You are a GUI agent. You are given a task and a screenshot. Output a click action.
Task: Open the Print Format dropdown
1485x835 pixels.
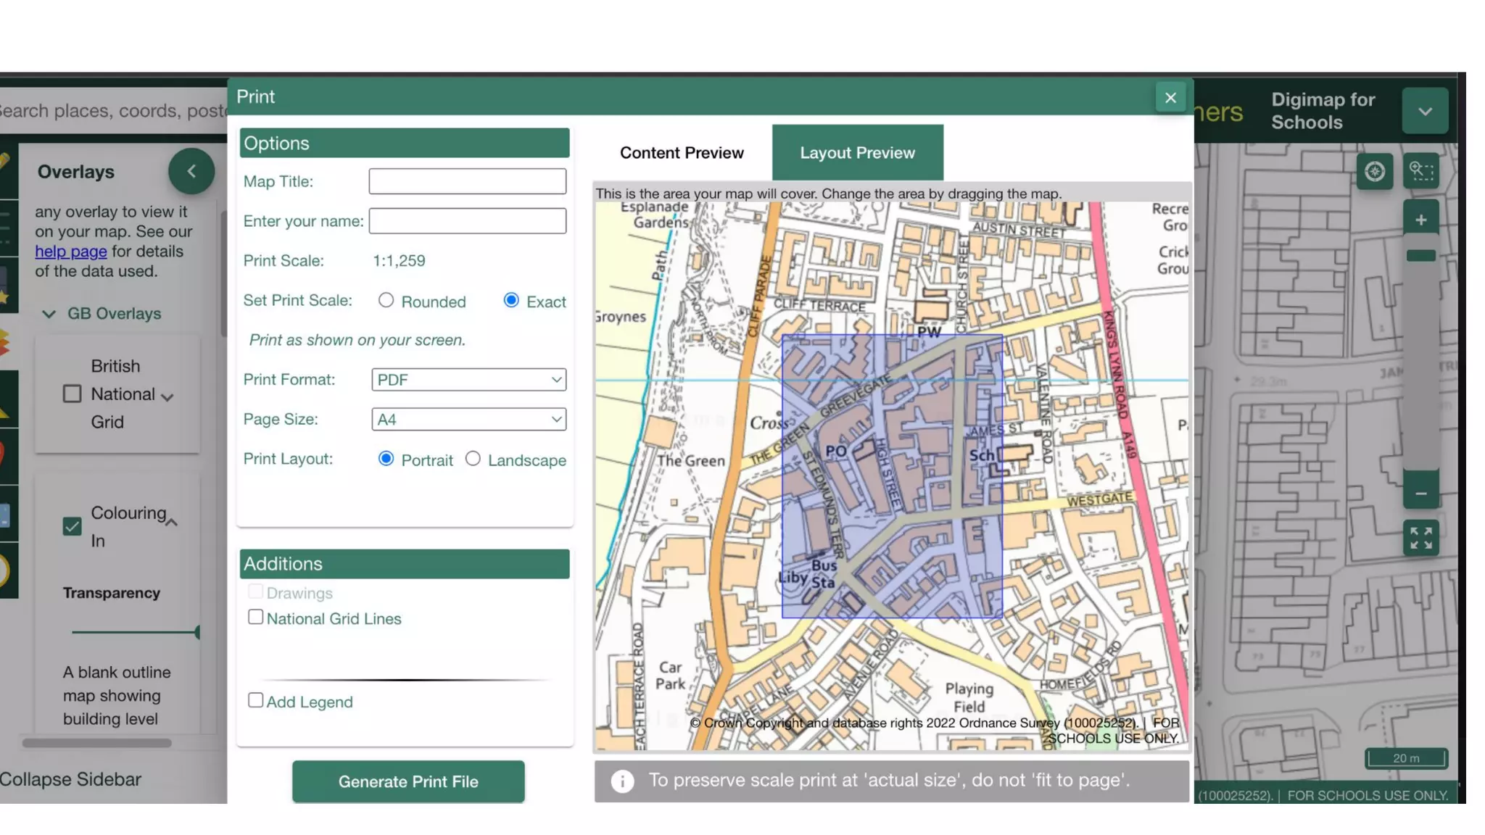[x=468, y=380]
